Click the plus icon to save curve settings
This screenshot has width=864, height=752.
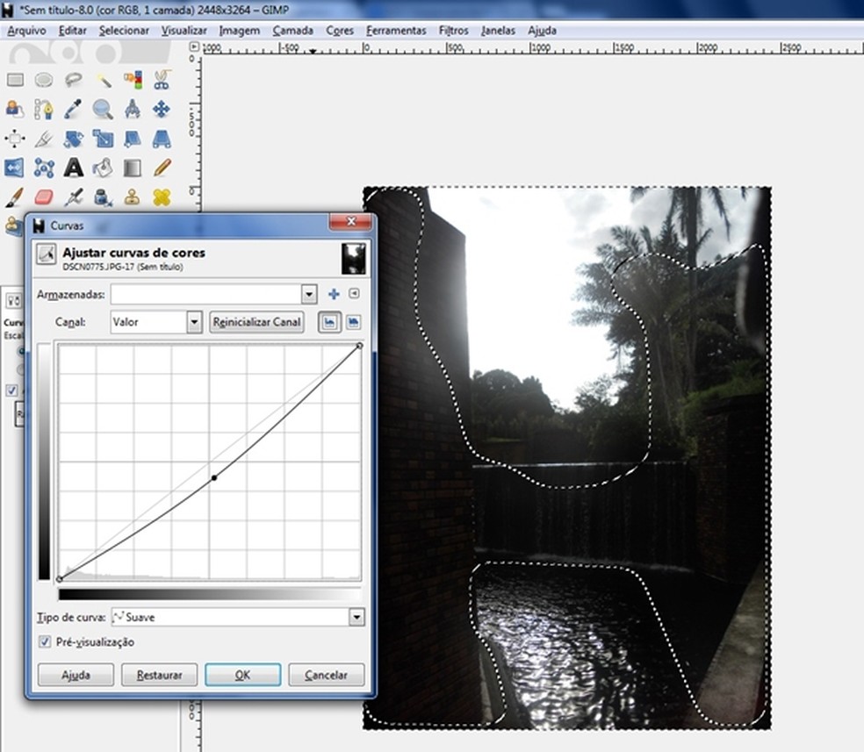point(334,294)
